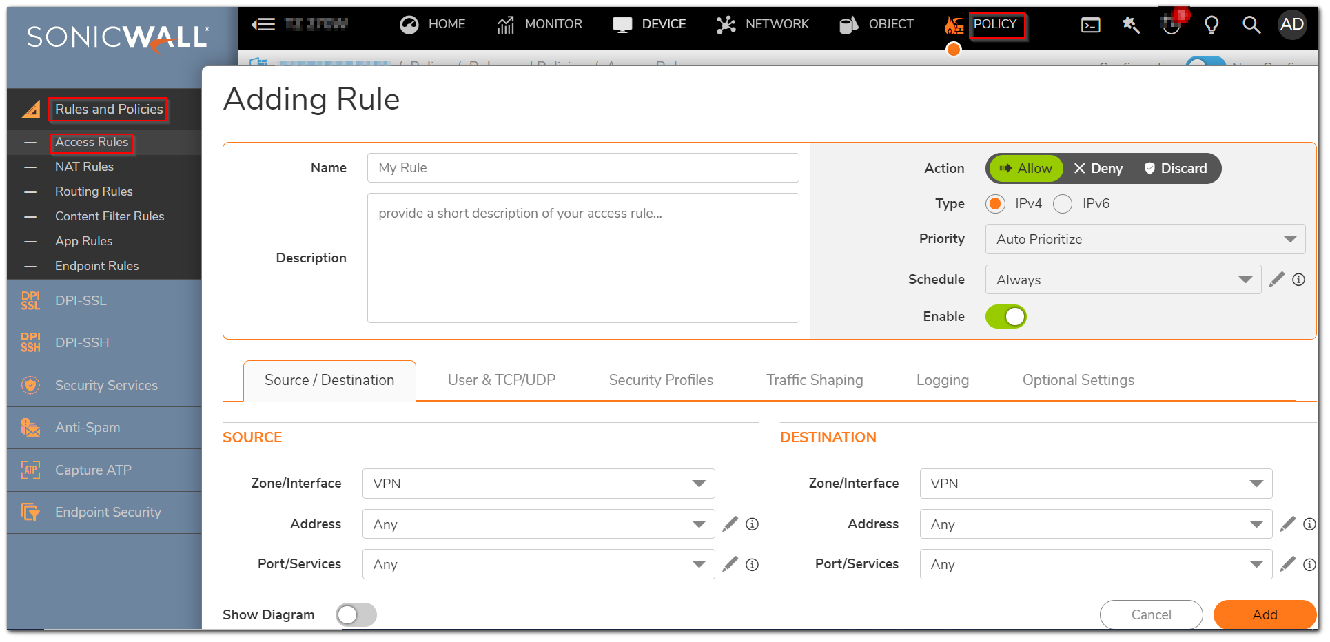Open the AD user avatar menu
Image resolution: width=1330 pixels, height=642 pixels.
(x=1292, y=25)
